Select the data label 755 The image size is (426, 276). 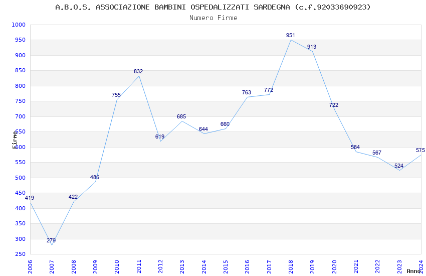[116, 95]
